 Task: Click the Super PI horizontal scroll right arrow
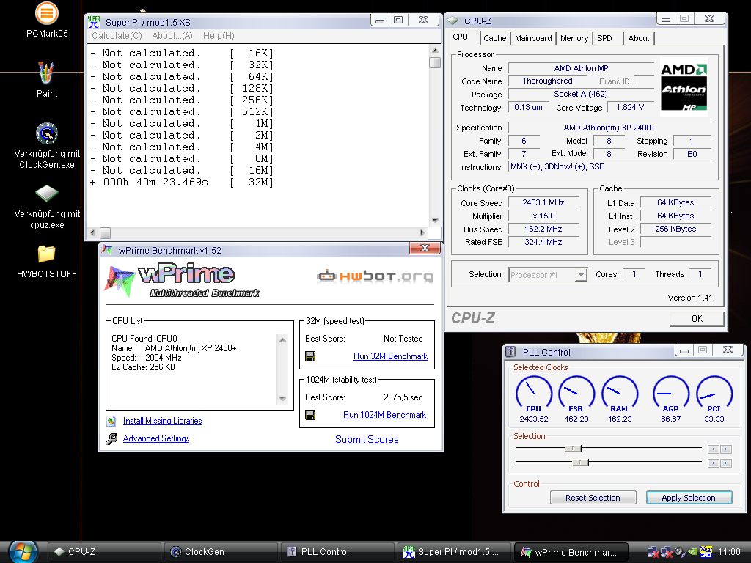coord(422,232)
